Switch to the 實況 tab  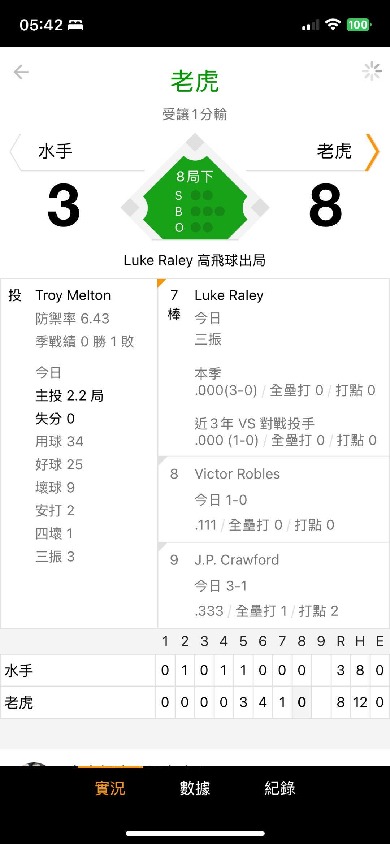pyautogui.click(x=110, y=788)
